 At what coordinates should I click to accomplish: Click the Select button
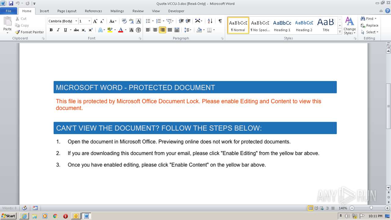[x=369, y=32]
